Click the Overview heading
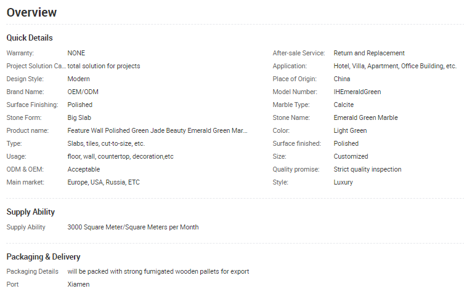 (32, 12)
